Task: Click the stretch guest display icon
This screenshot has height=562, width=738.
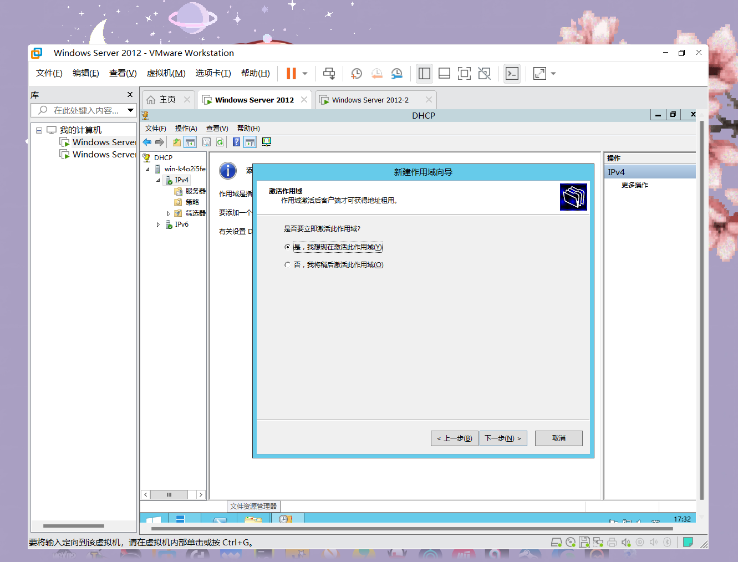Action: point(539,73)
